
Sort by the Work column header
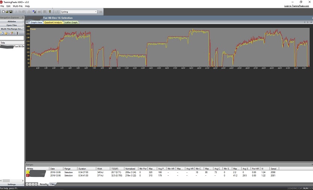[x=103, y=169]
